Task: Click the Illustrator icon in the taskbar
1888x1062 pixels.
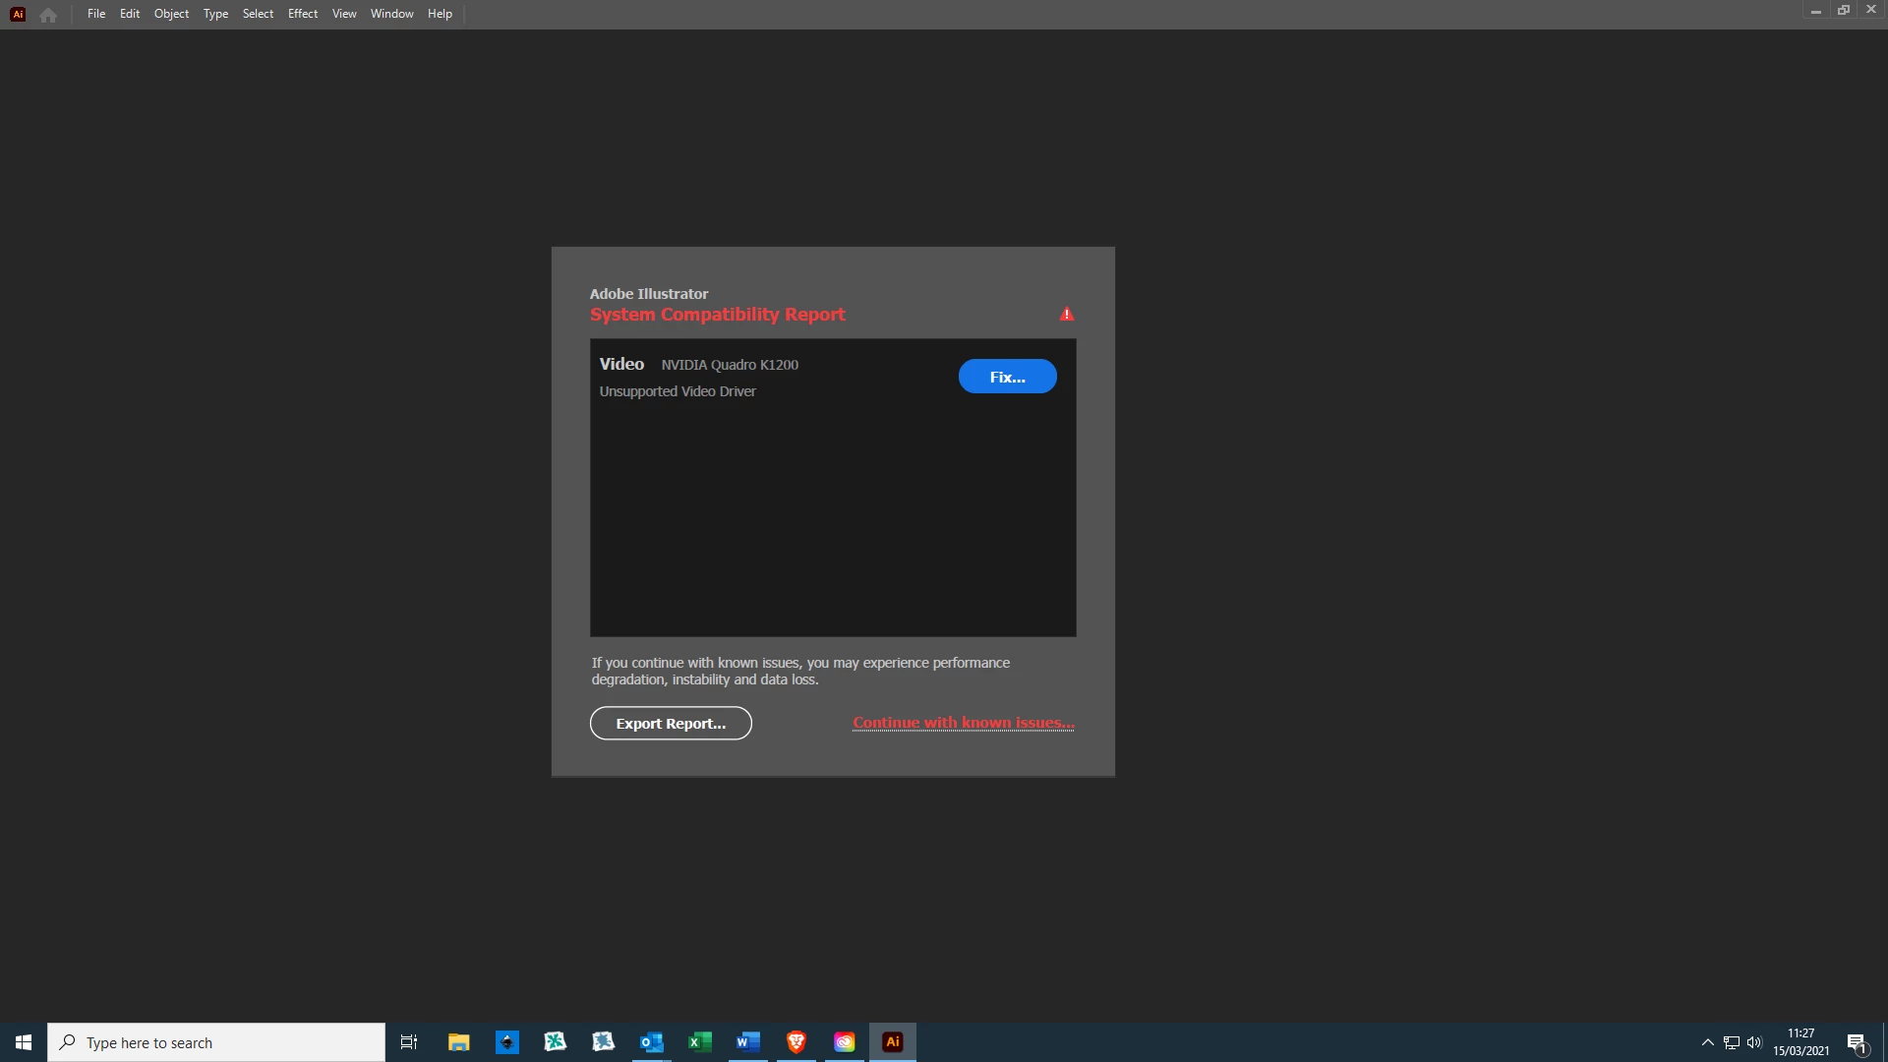Action: [x=893, y=1042]
